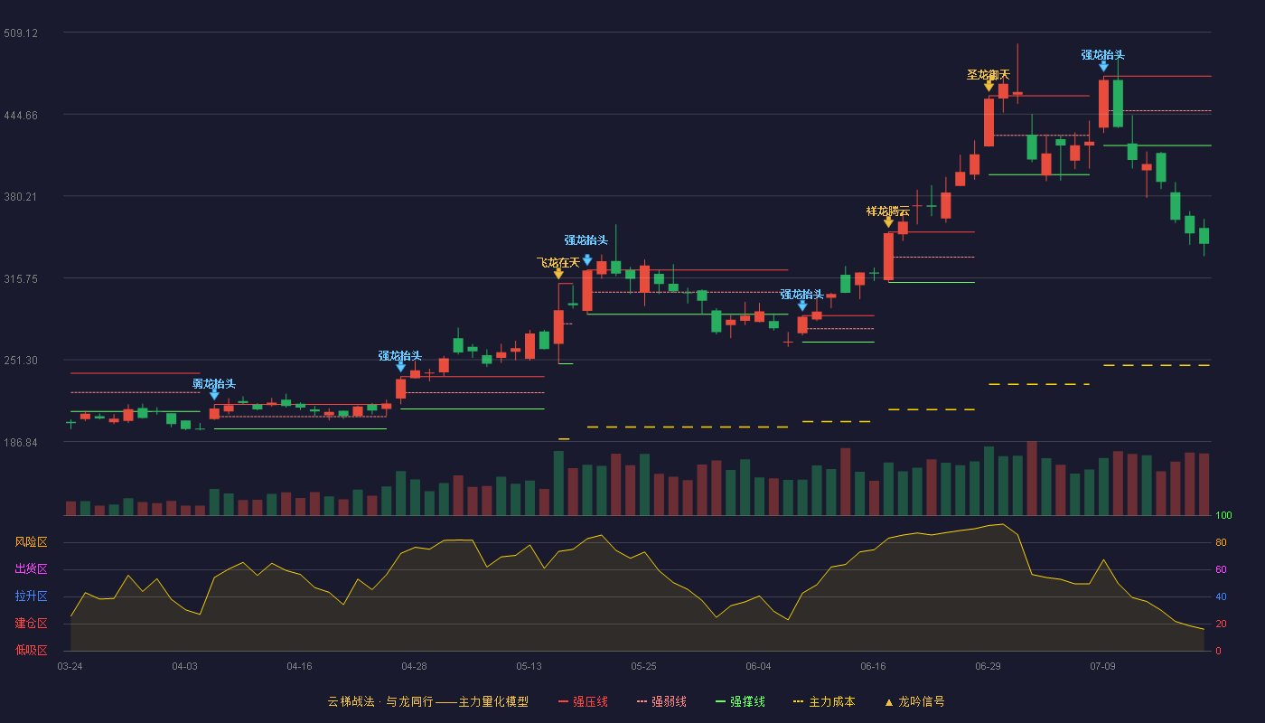The width and height of the screenshot is (1265, 723).
Task: Click the 07-09 date label
Action: (x=1103, y=666)
